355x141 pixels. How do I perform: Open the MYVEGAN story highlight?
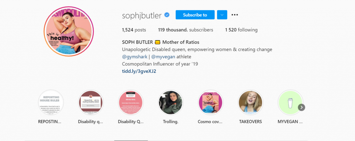(x=290, y=103)
